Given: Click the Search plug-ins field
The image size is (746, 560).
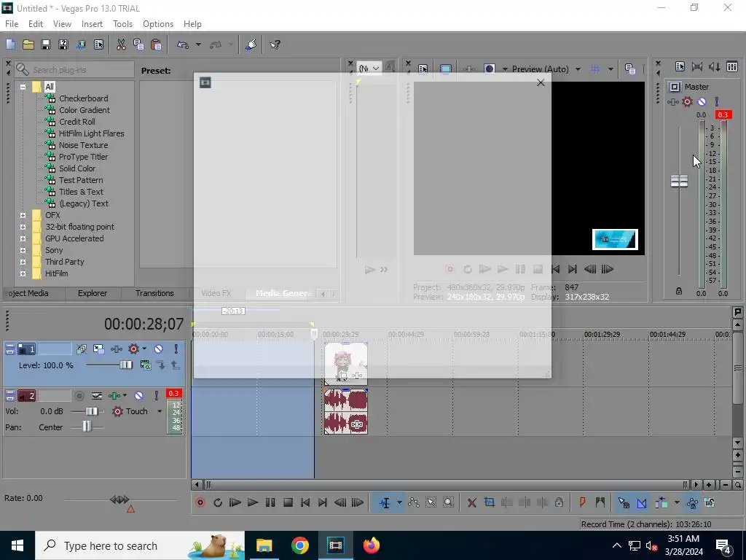Looking at the screenshot, I should 74,69.
